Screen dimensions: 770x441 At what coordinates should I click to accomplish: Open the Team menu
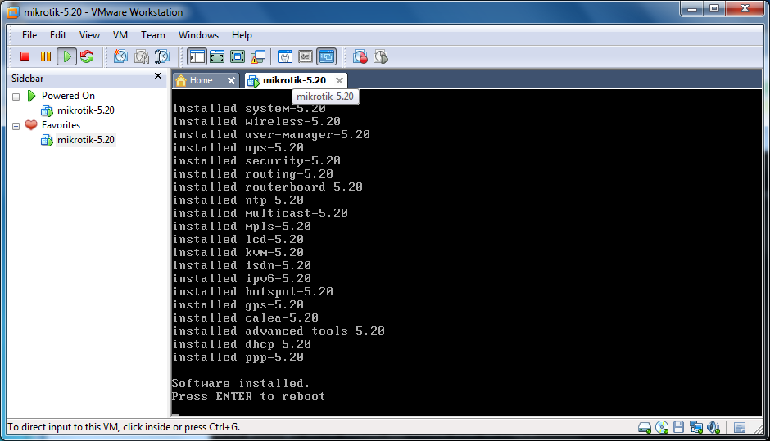point(153,35)
